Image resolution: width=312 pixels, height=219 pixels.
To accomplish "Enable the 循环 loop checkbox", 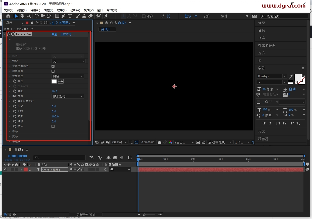I will tap(53, 126).
